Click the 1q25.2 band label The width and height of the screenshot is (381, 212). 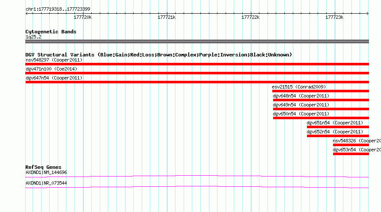tap(33, 37)
